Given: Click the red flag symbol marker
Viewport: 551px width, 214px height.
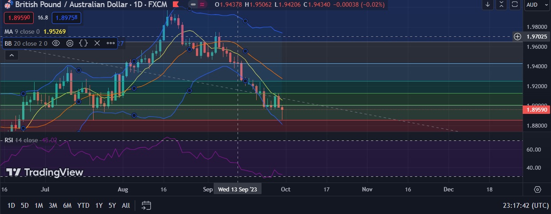Looking at the screenshot, I should (176, 4).
